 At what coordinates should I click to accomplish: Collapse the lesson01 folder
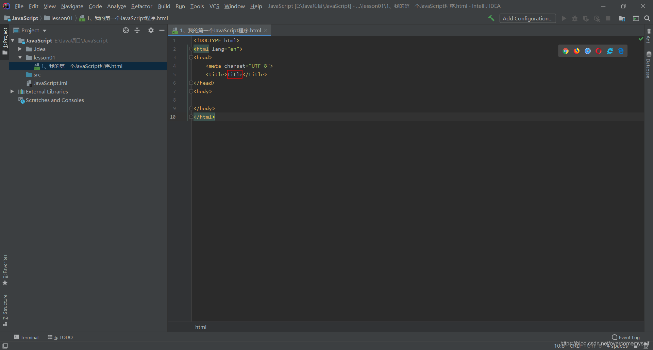[20, 57]
